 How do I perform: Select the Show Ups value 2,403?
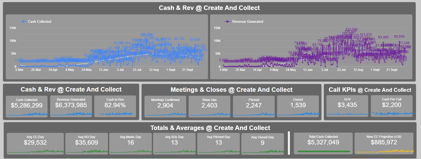pos(209,105)
